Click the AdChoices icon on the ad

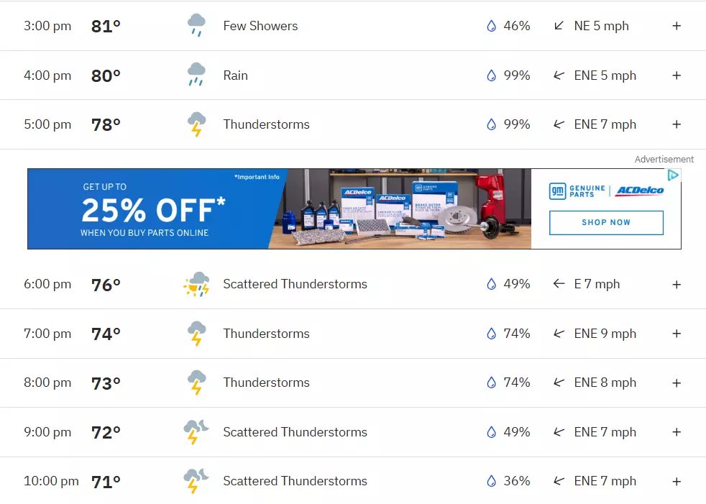click(673, 175)
